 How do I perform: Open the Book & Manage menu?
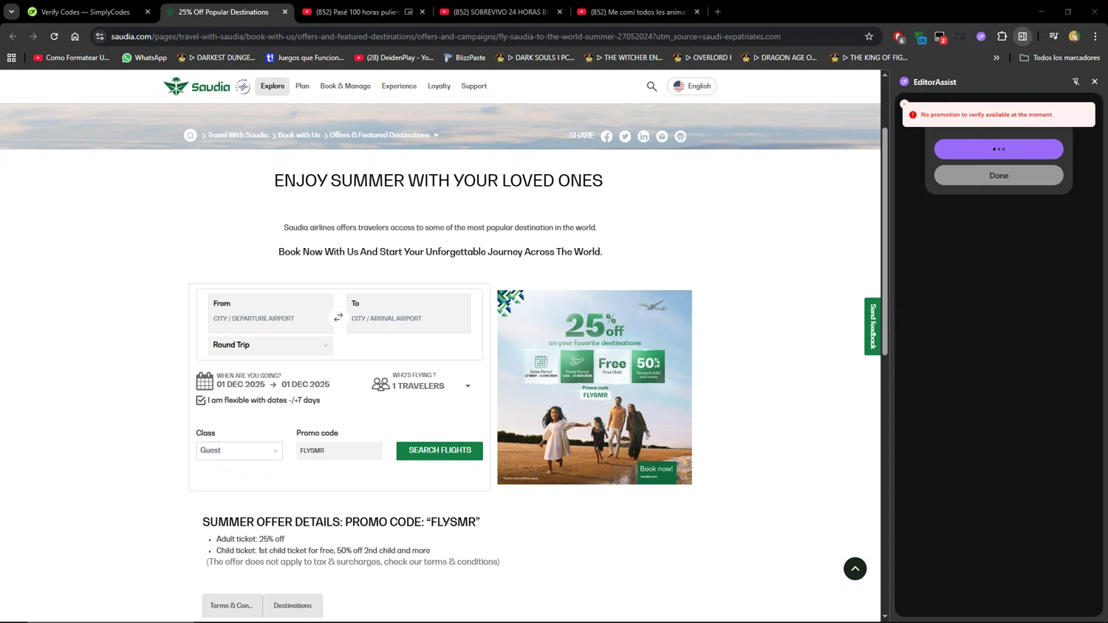(345, 86)
